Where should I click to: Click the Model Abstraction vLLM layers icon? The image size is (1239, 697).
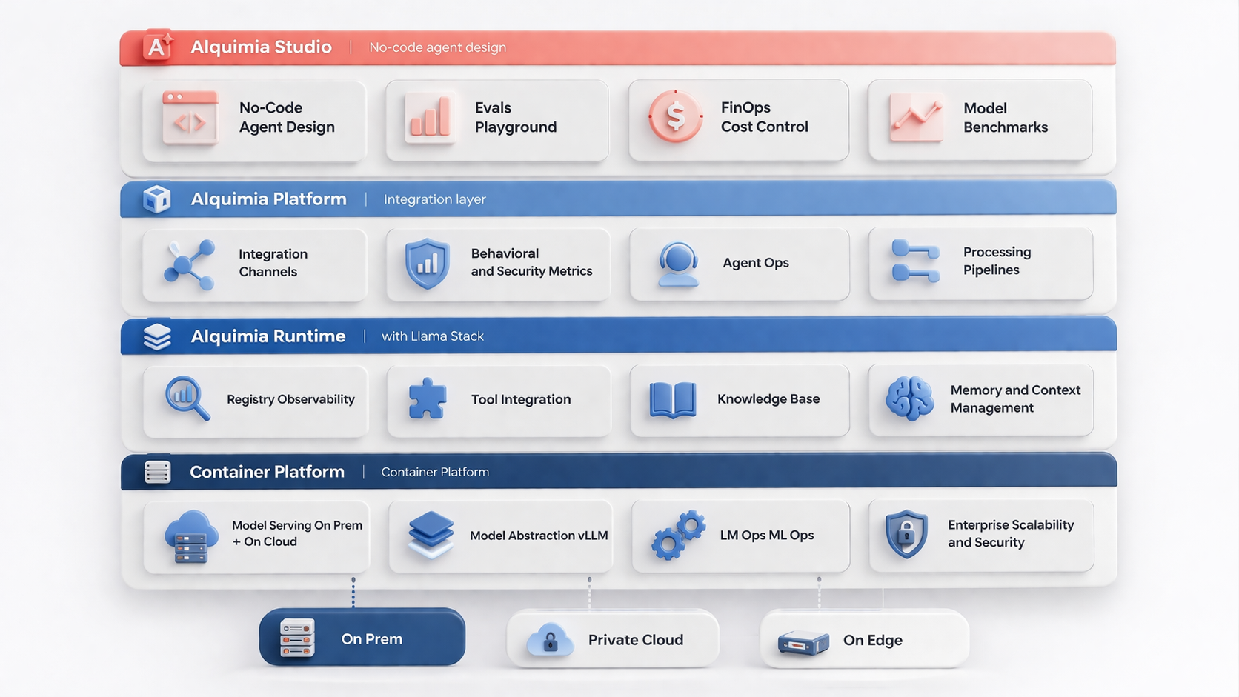(x=431, y=535)
